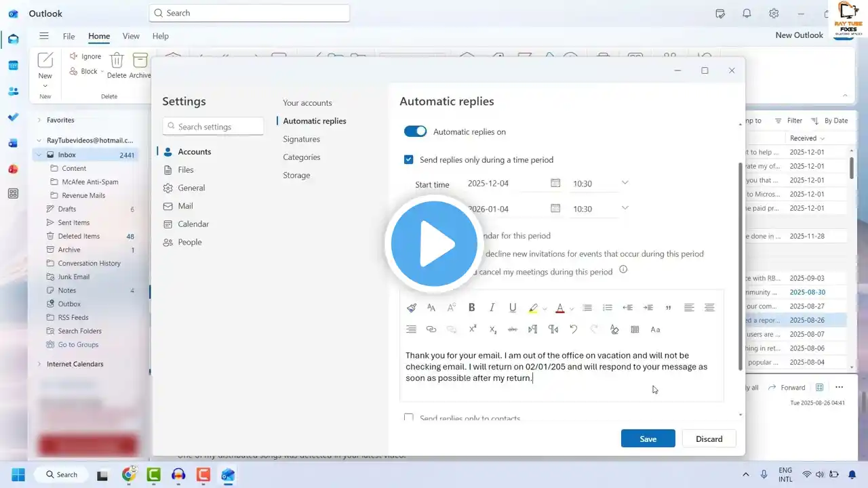Screen dimensions: 868x488
Task: Open To Do from the left app bar
Action: (13, 117)
